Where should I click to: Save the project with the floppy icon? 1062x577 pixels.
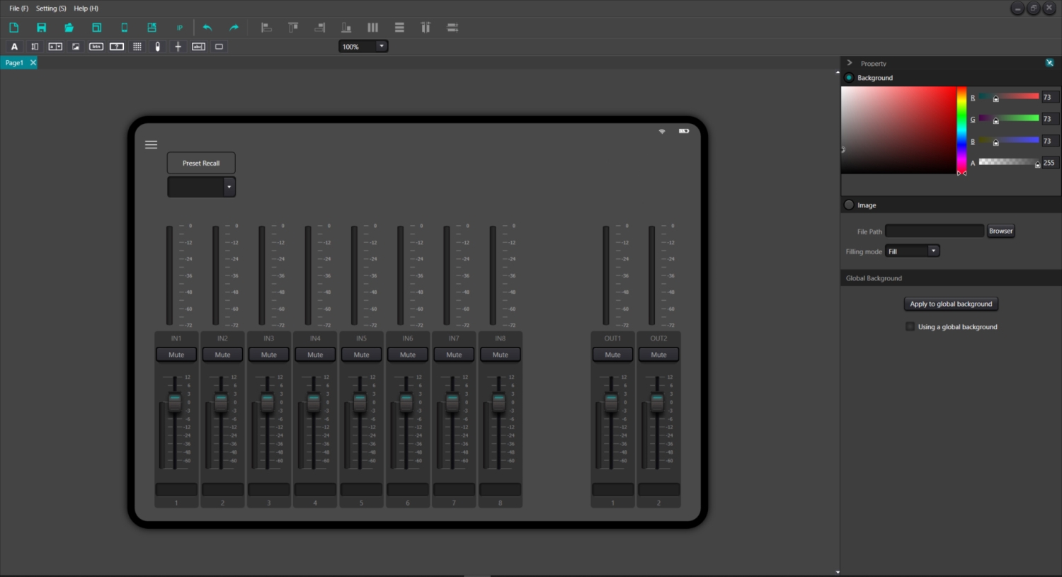click(42, 28)
